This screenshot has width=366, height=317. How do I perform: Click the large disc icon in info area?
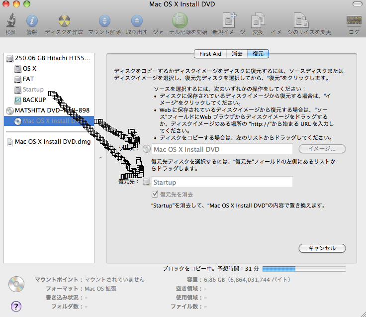(16, 284)
